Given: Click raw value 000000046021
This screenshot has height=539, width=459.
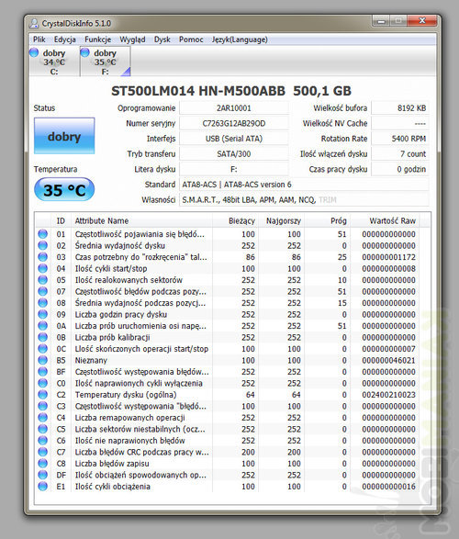Looking at the screenshot, I should tap(388, 360).
